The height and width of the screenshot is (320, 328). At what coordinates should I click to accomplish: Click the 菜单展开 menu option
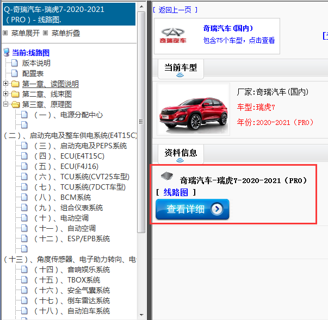coord(26,33)
